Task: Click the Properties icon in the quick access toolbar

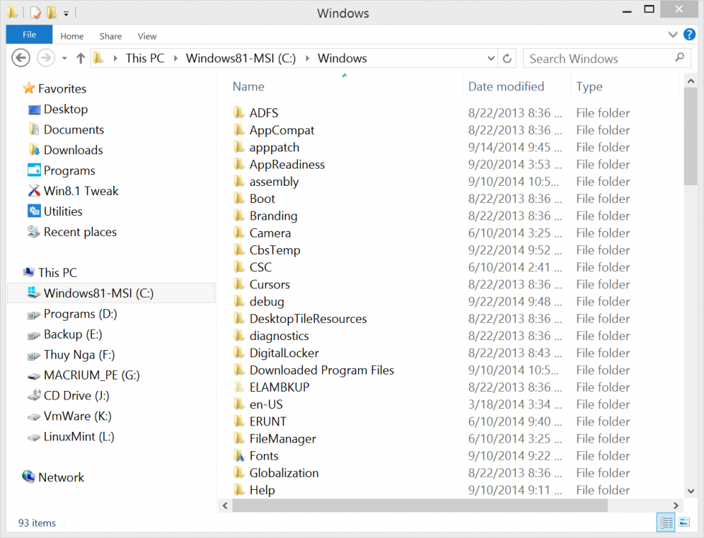Action: pos(35,13)
